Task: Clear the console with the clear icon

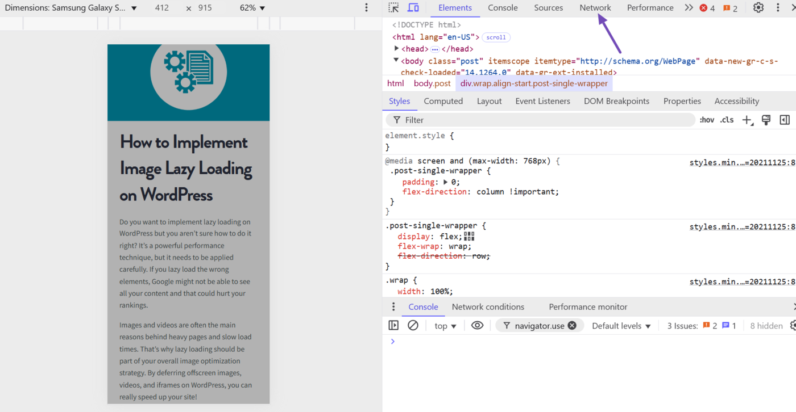Action: [413, 326]
